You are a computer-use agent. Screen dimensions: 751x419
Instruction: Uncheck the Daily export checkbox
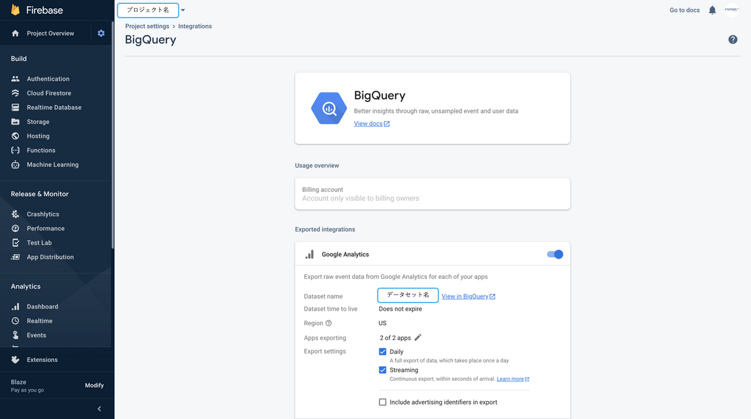coord(382,351)
